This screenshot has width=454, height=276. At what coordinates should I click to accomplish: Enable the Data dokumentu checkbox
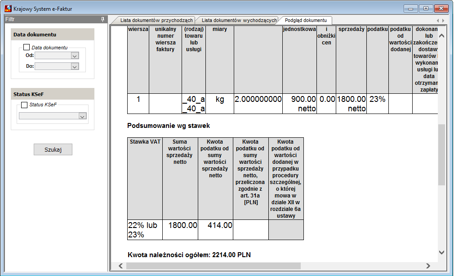coord(27,47)
